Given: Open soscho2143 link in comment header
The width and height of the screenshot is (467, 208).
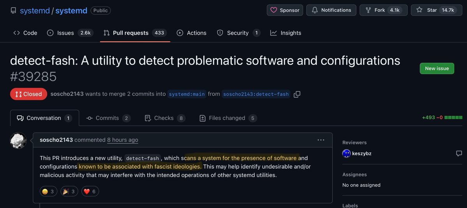Looking at the screenshot, I should (x=56, y=140).
